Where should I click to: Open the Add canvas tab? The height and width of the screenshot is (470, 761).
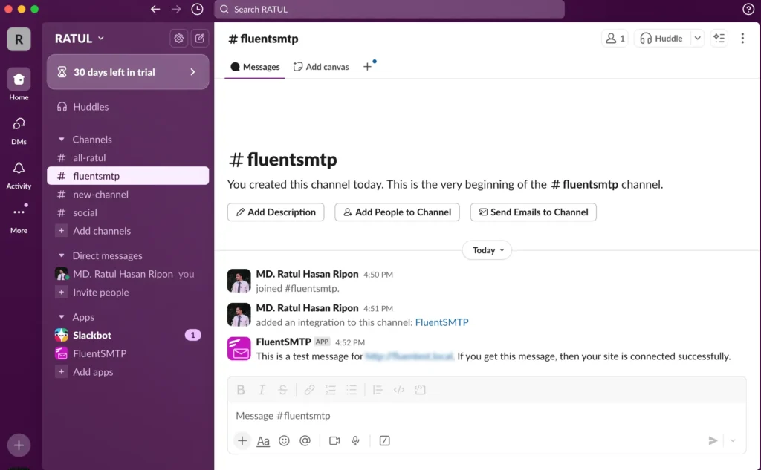321,66
